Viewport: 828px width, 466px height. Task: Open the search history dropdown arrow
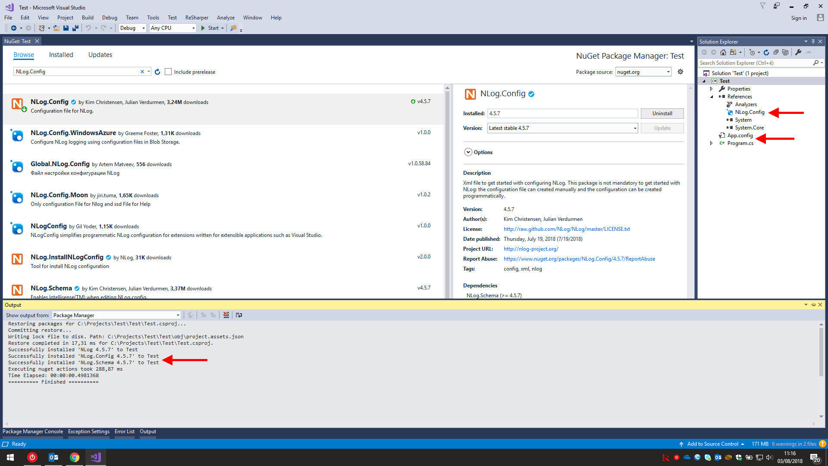(x=149, y=72)
